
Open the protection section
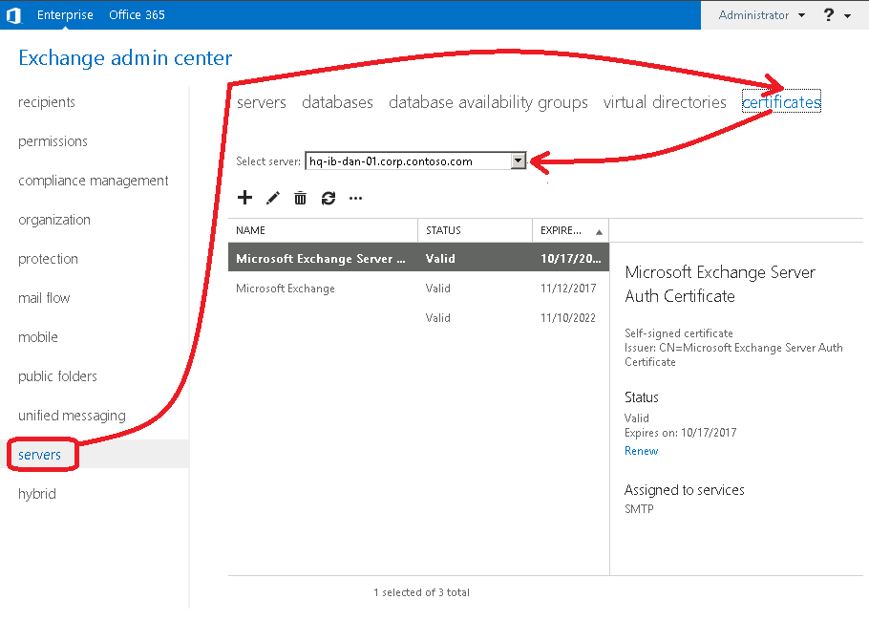48,259
